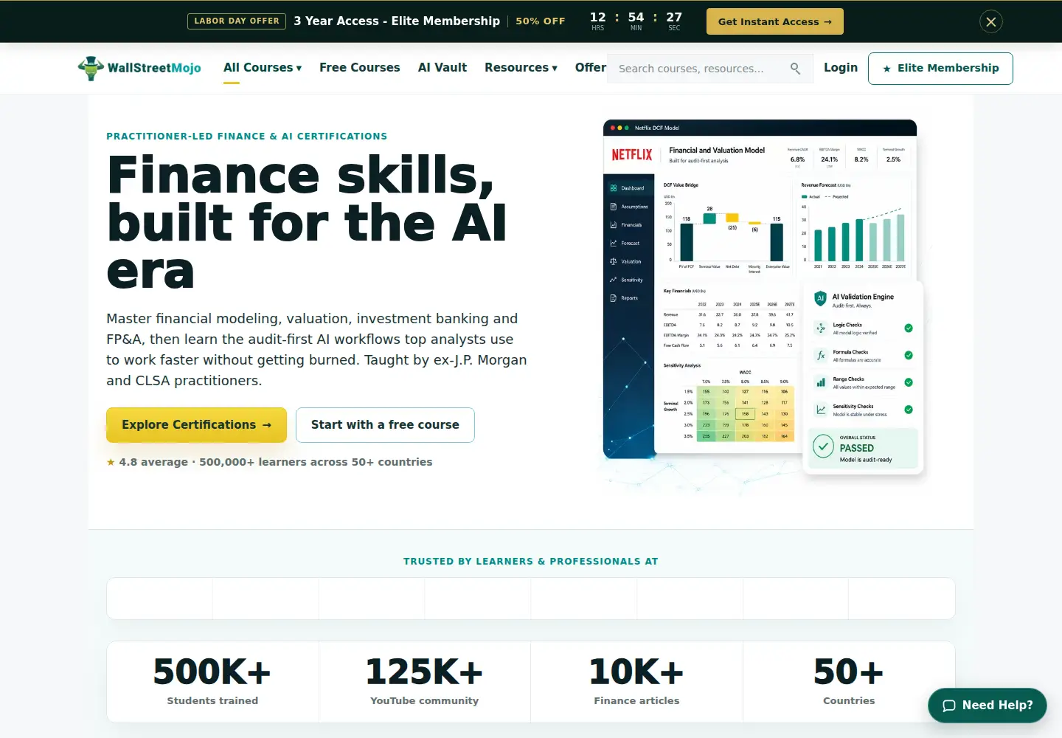Expand the All Courses dropdown
The image size is (1062, 738).
[x=263, y=68]
